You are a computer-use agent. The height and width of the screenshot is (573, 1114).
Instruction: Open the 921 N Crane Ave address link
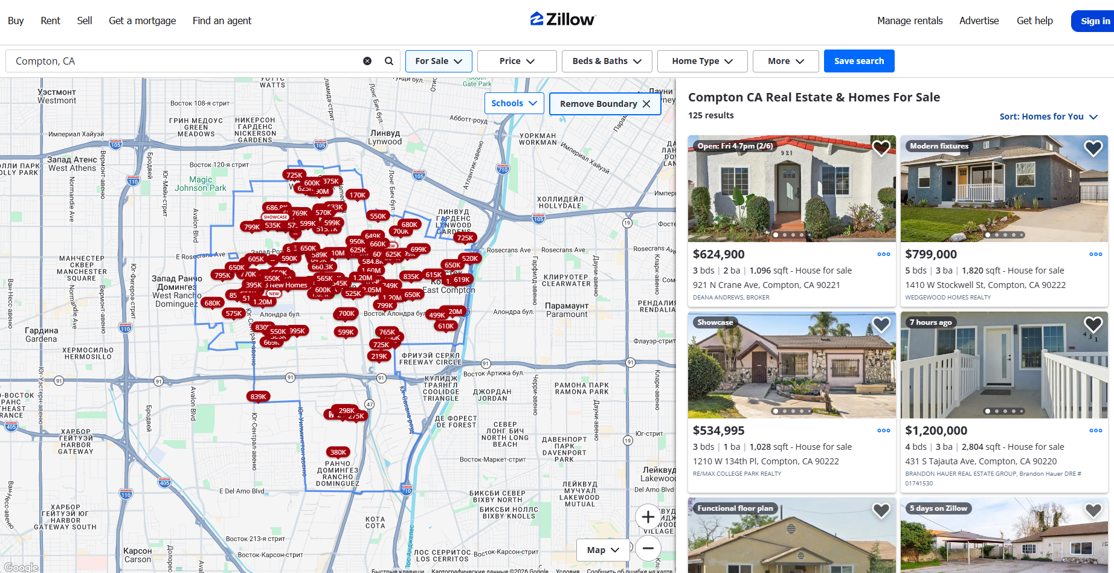[x=767, y=285]
